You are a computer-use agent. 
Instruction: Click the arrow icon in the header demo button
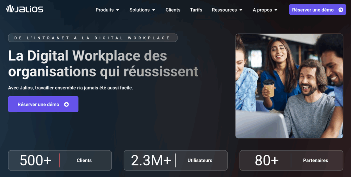click(x=341, y=10)
